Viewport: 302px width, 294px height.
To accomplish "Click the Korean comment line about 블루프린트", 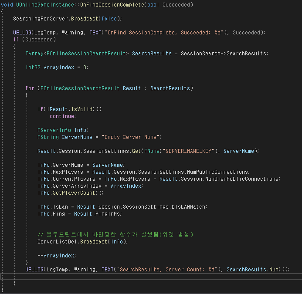I will pyautogui.click(x=115, y=234).
